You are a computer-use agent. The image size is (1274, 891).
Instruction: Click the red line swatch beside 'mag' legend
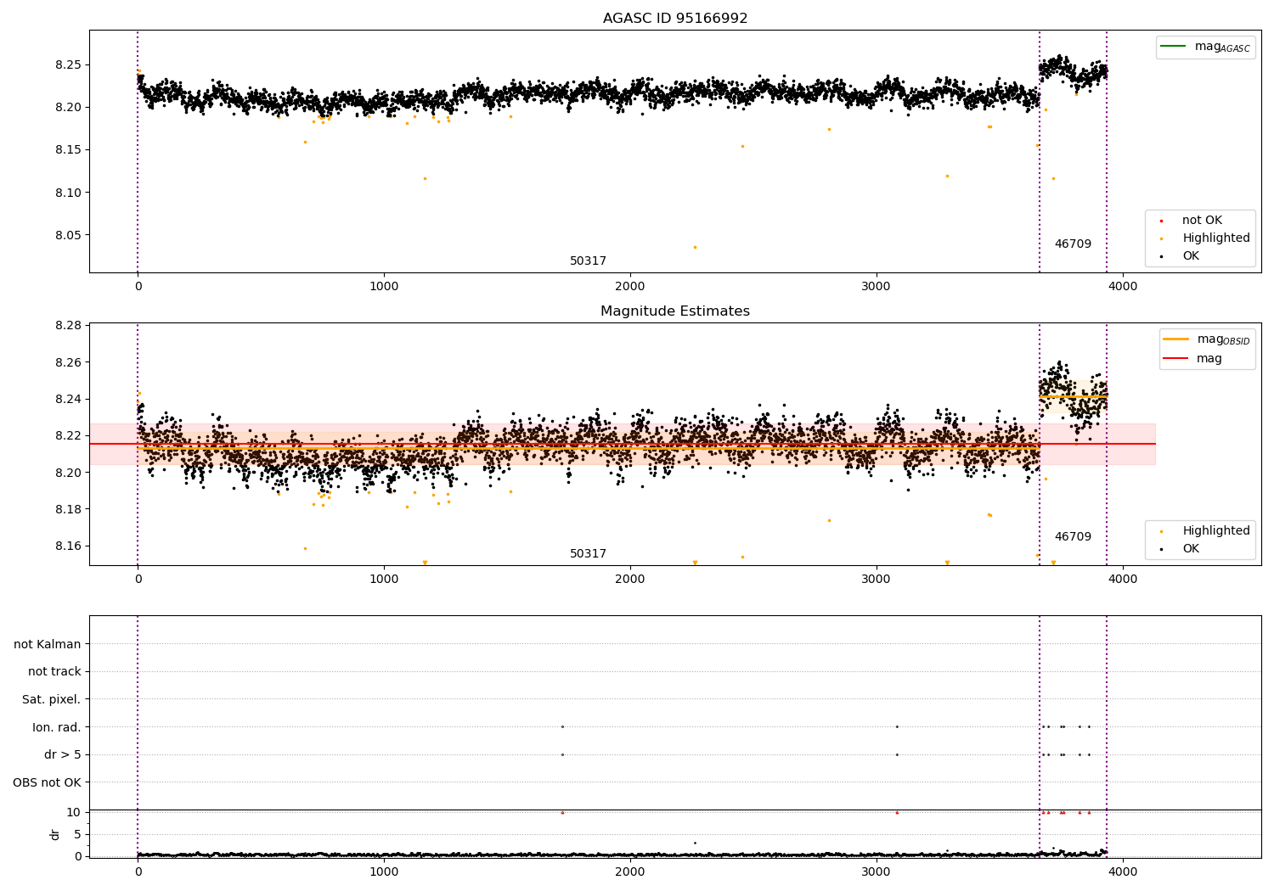(1175, 358)
